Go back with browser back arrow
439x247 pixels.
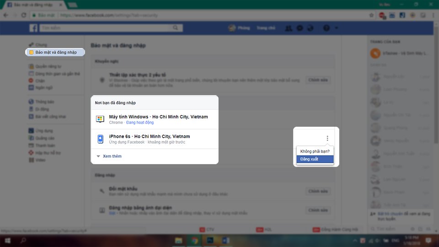(x=6, y=15)
